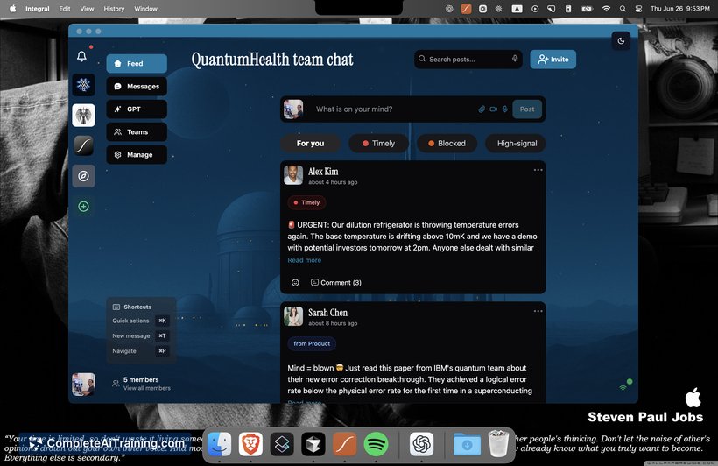Switch to the High-signal filter tab
This screenshot has width=718, height=466.
(516, 144)
